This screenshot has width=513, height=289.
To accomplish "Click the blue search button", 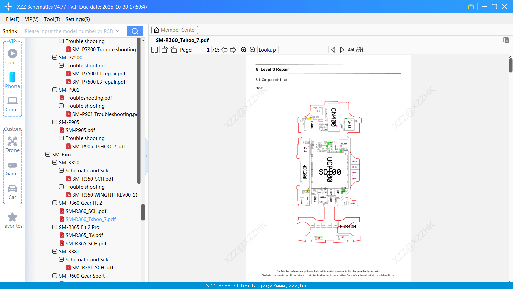I will click(135, 31).
